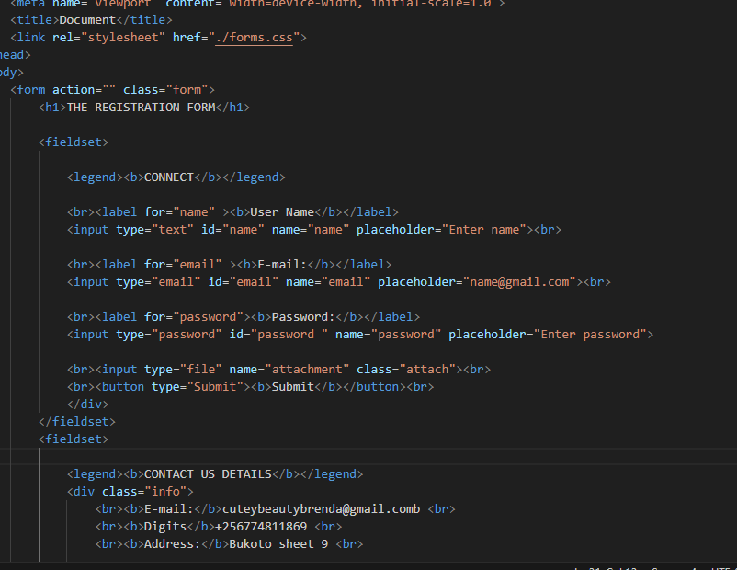Click the "THE REGISTRATION FORM" heading text

(141, 108)
